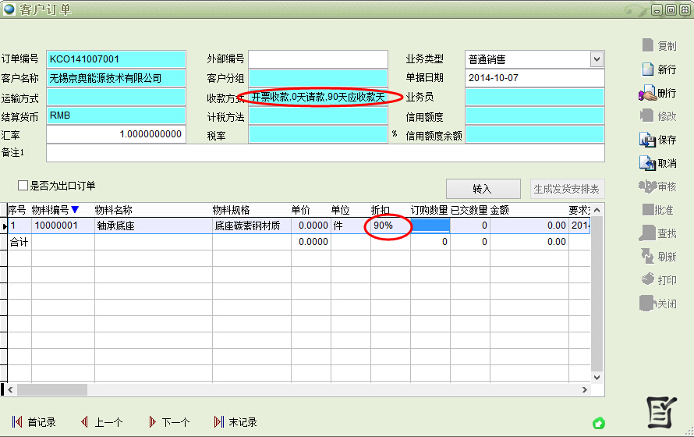Image resolution: width=694 pixels, height=437 pixels.
Task: Click the 取消 (Cancel) icon
Action: [647, 163]
